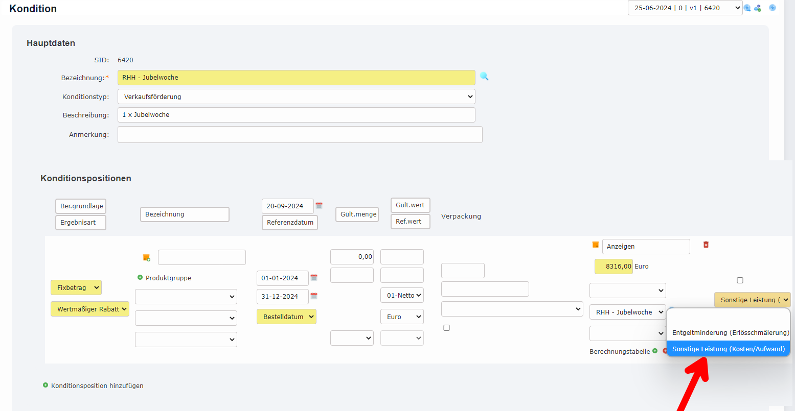This screenshot has width=795, height=411.
Task: Open the Konditionstyp Verkaufsförderung dropdown
Action: click(296, 96)
